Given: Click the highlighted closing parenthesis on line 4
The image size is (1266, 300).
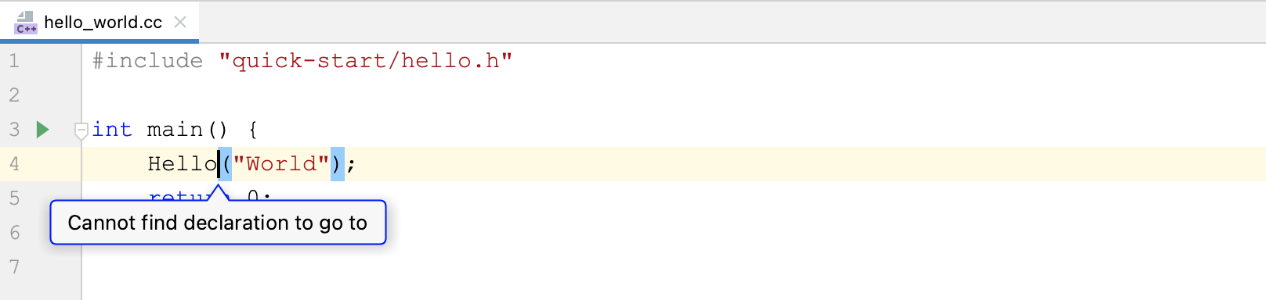Looking at the screenshot, I should (x=337, y=164).
